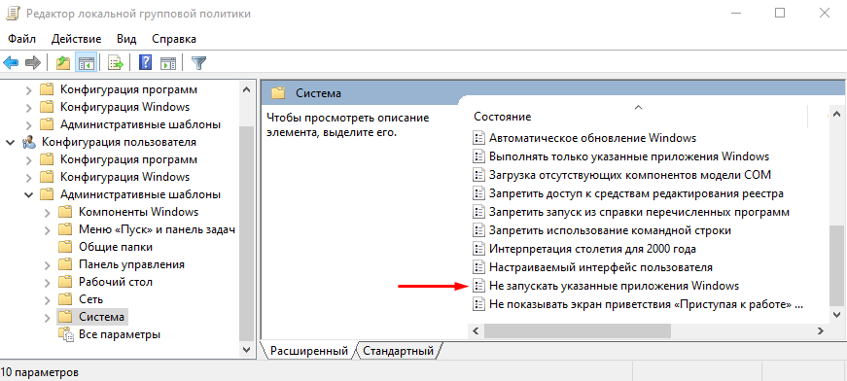
Task: Click the tree pane scroll-up arrow
Action: click(x=246, y=89)
